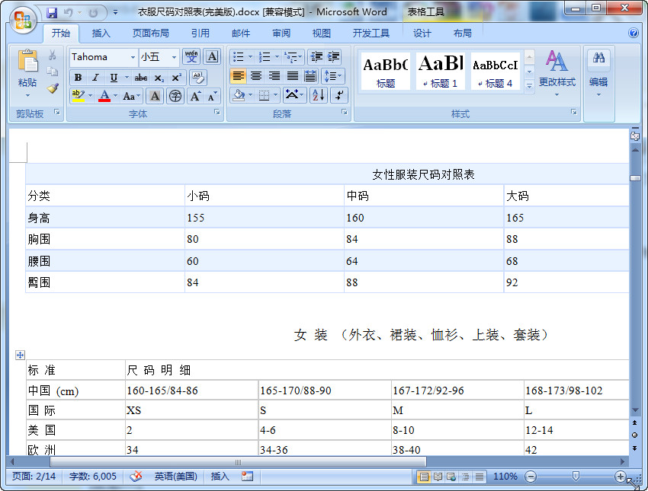Click the 110% zoom level indicator
The height and width of the screenshot is (491, 648).
click(x=505, y=477)
